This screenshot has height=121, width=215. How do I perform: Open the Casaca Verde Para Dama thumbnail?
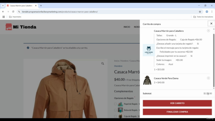coord(147,80)
